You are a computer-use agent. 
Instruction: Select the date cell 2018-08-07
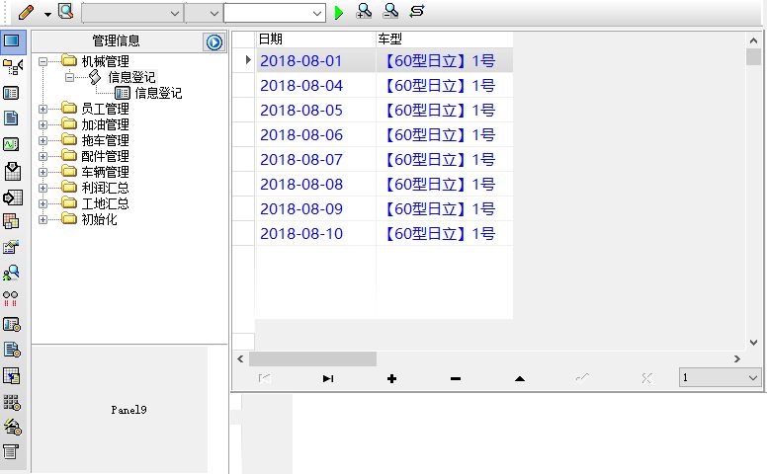click(x=315, y=159)
